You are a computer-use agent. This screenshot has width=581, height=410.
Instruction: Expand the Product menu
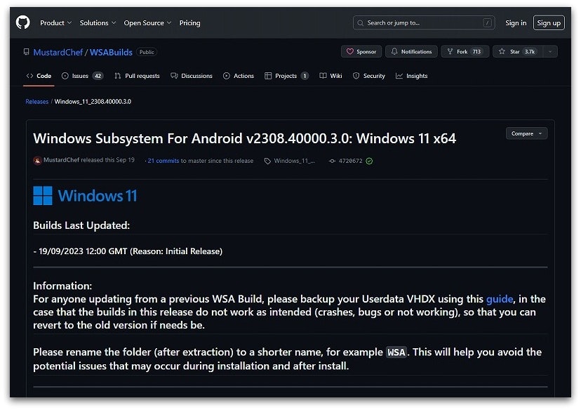(55, 23)
